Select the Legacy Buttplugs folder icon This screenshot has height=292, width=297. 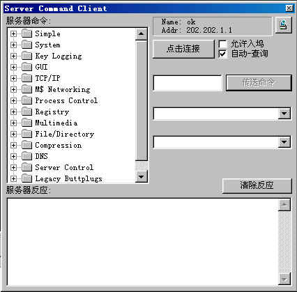coord(26,178)
